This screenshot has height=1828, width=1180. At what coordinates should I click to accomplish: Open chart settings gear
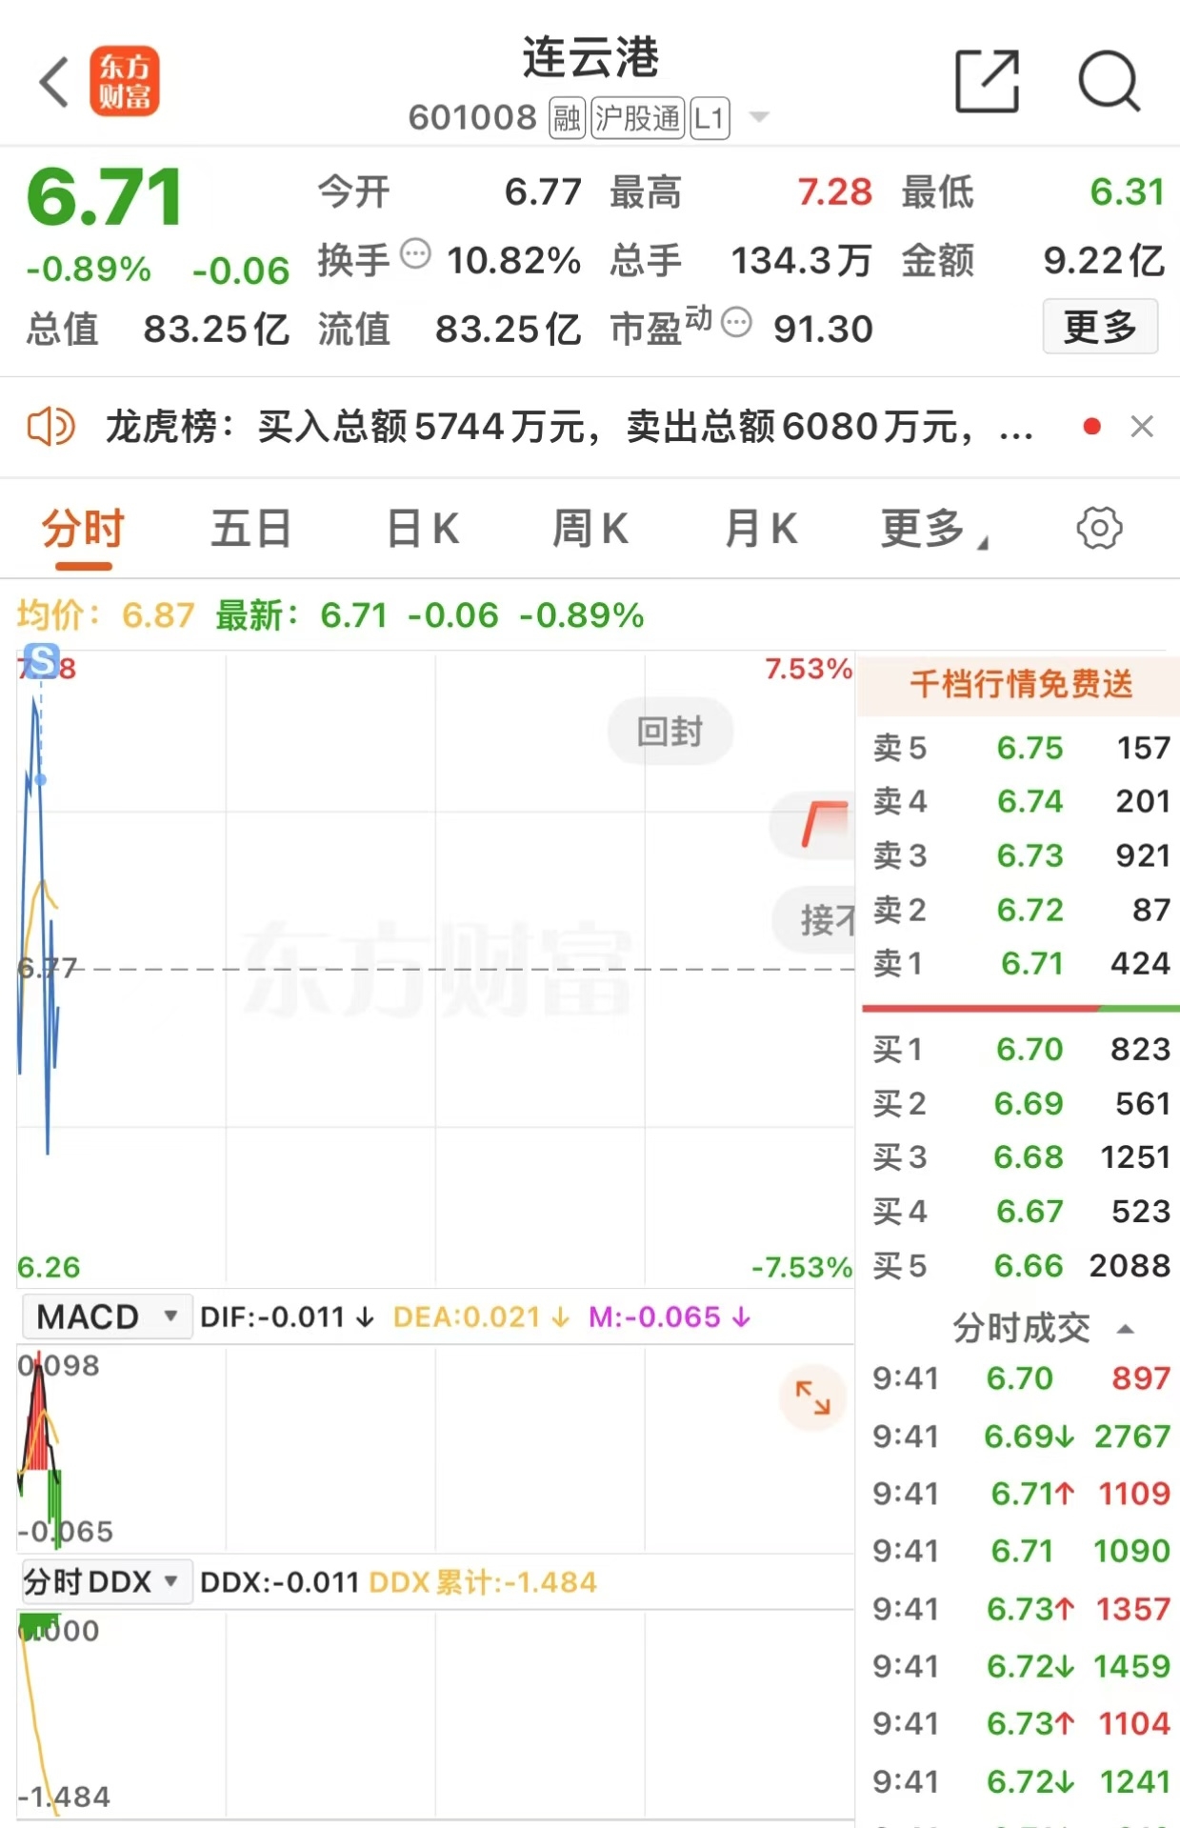click(1099, 528)
